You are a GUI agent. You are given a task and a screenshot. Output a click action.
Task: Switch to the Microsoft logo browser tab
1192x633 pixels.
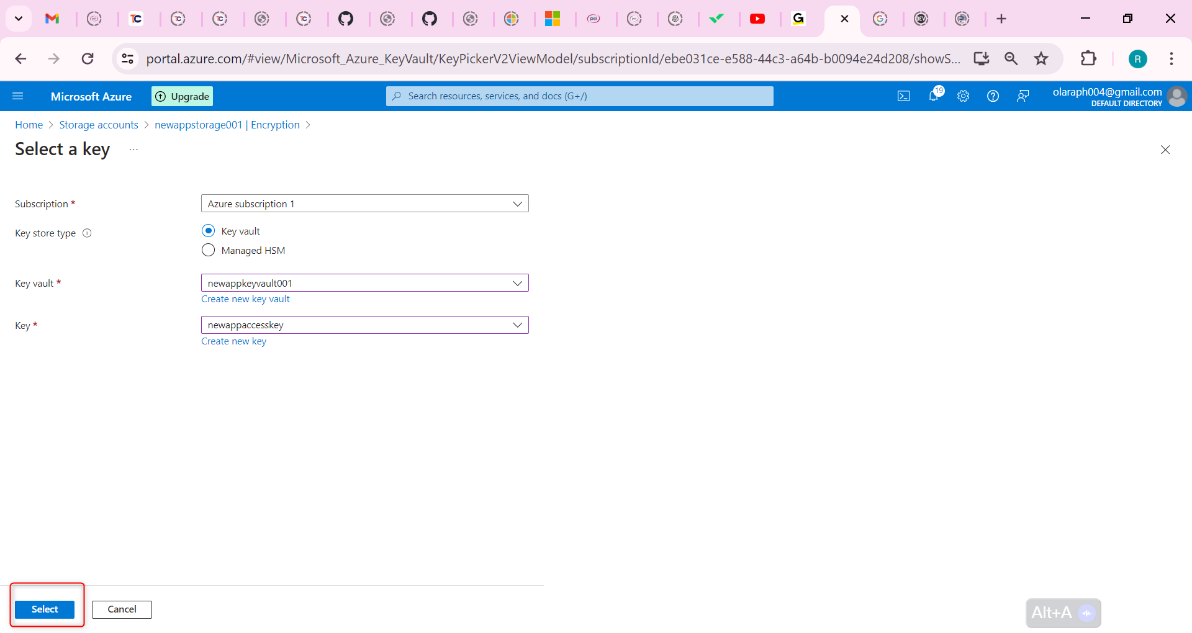[x=553, y=19]
